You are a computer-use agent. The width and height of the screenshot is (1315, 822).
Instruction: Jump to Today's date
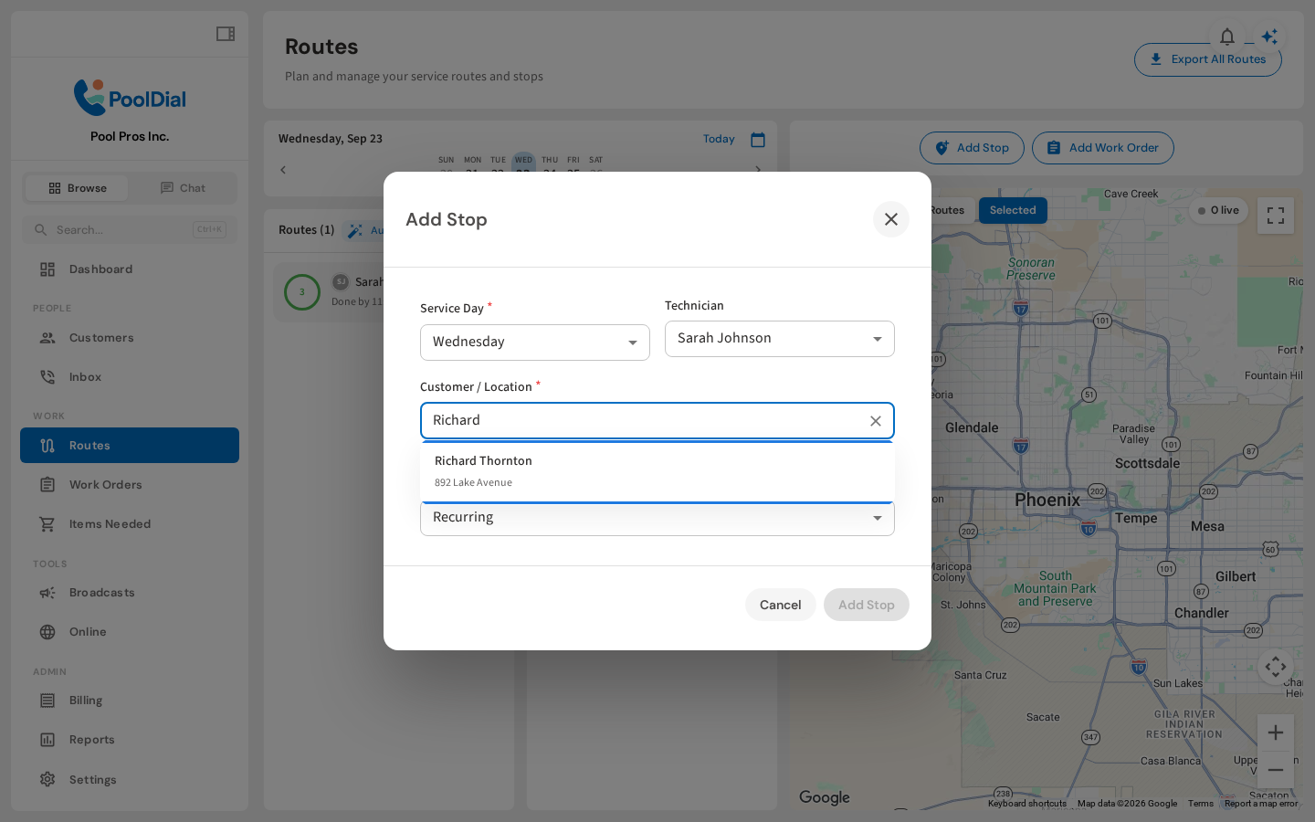719,140
